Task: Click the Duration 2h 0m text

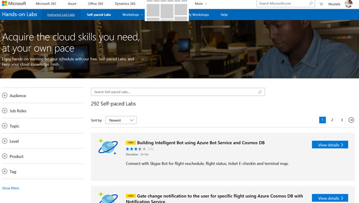Action: 137,154
